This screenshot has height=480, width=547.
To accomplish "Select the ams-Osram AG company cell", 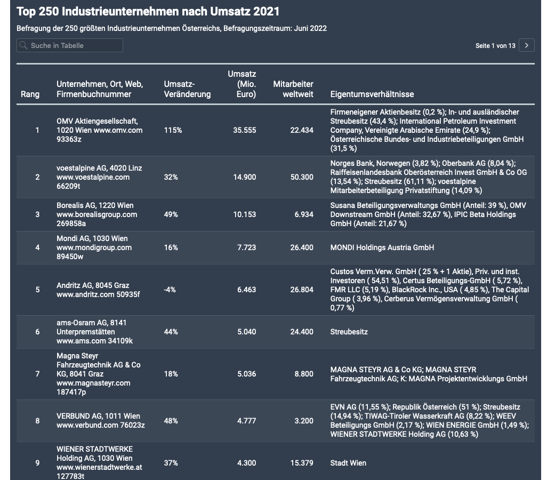I will (x=94, y=332).
